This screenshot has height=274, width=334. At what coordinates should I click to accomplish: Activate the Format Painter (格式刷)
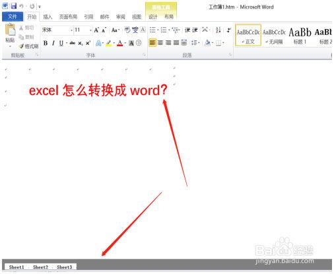coord(28,46)
